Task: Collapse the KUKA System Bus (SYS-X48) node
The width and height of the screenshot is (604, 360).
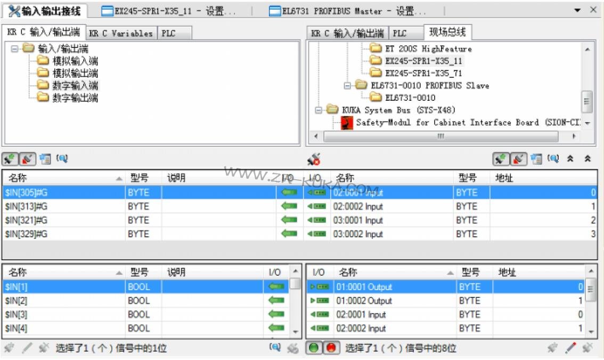Action: tap(319, 110)
